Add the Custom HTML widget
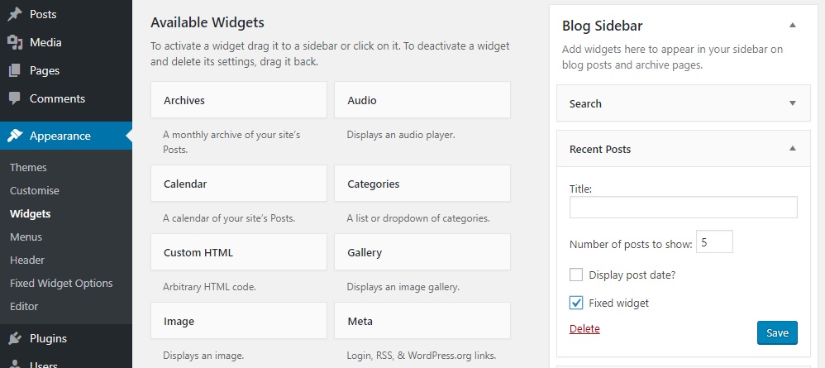The height and width of the screenshot is (368, 825). pyautogui.click(x=239, y=252)
